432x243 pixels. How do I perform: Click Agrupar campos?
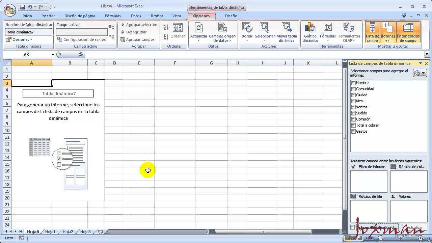tap(137, 39)
